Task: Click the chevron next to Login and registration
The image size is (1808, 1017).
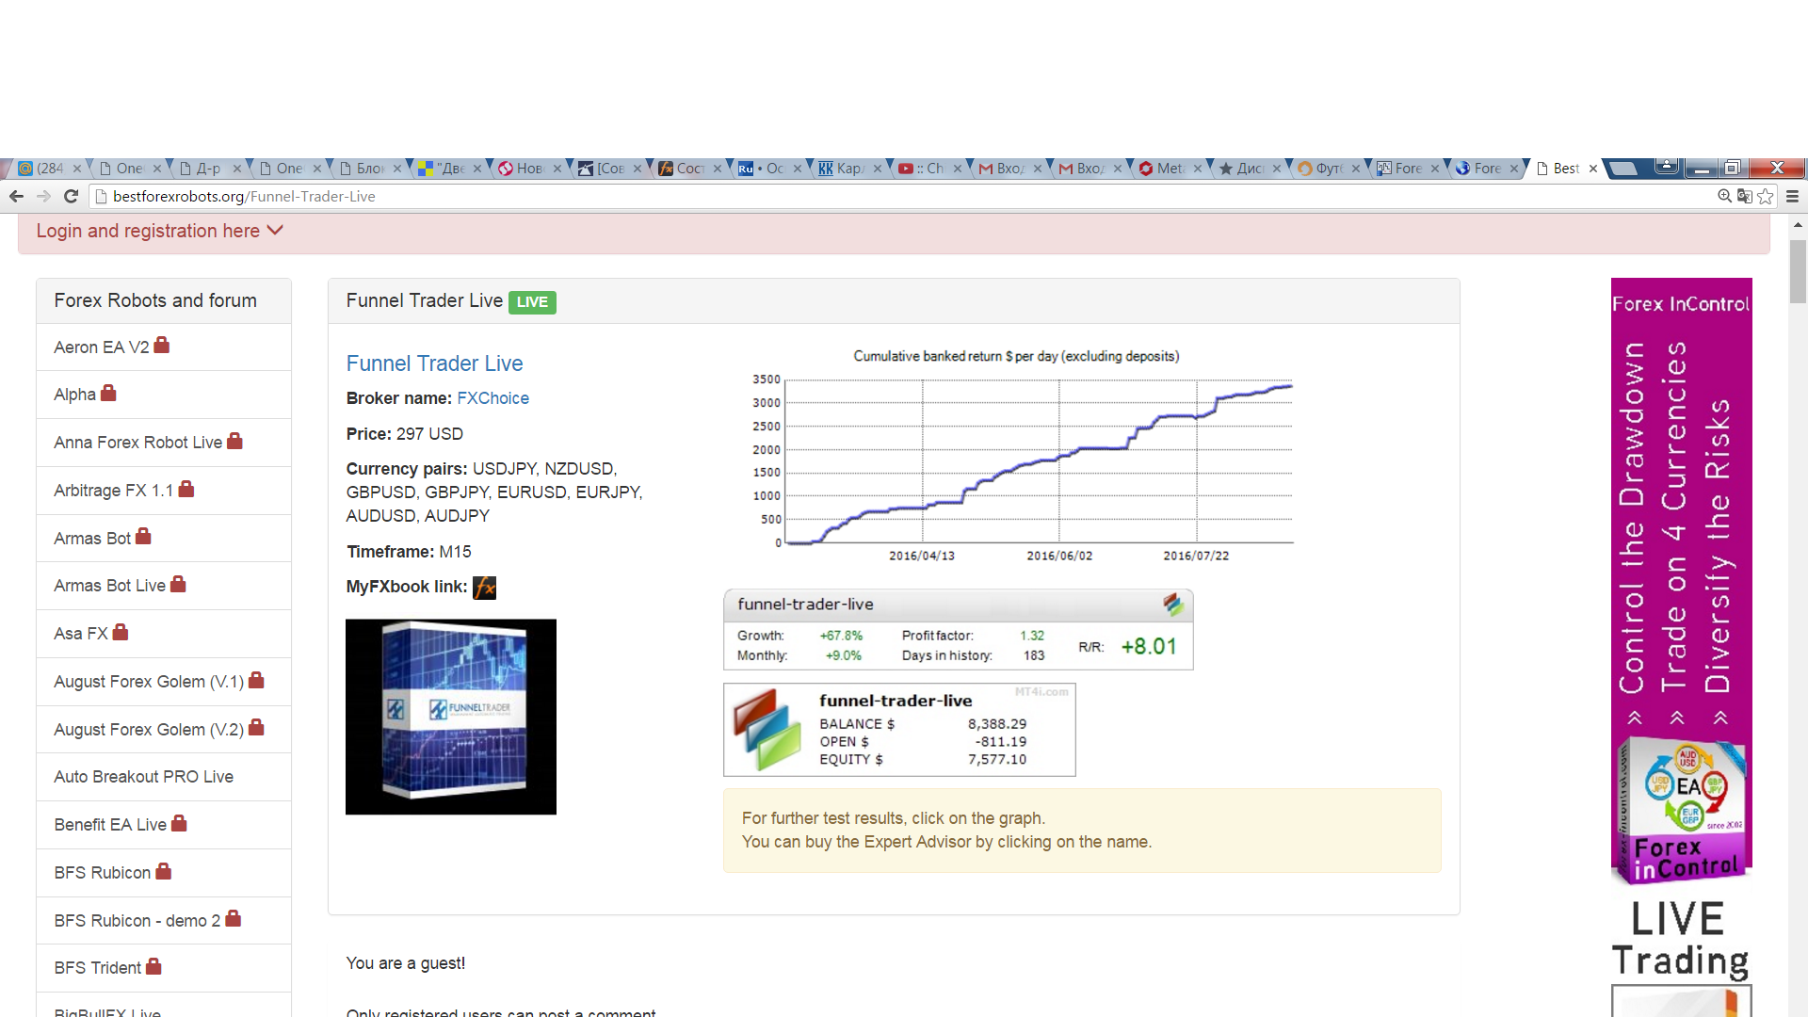Action: coord(275,231)
